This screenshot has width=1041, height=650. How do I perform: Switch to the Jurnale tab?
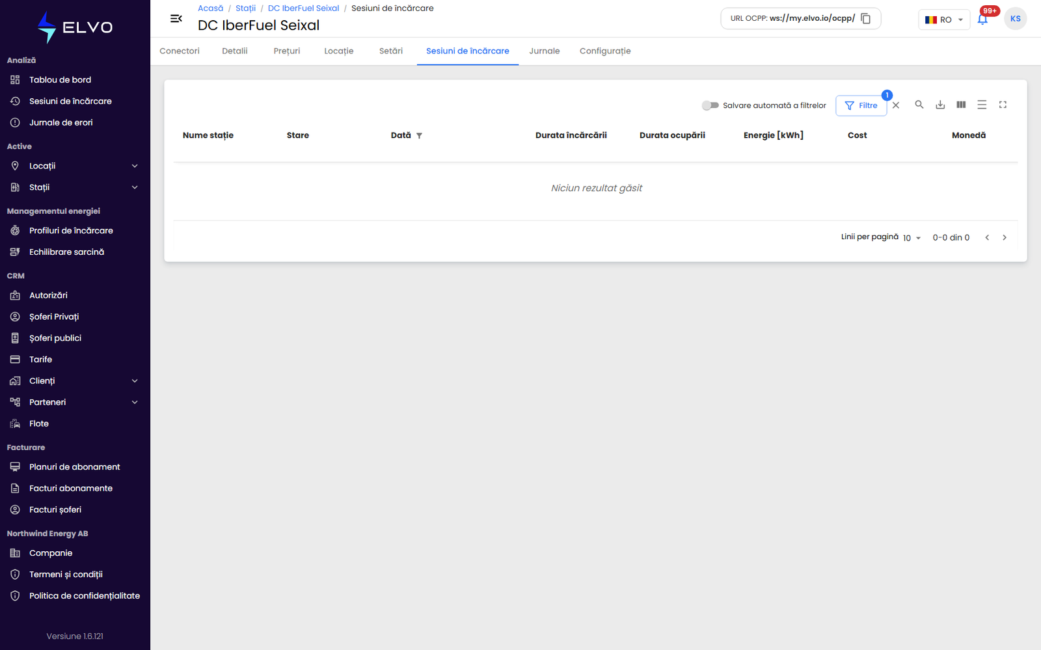coord(545,51)
